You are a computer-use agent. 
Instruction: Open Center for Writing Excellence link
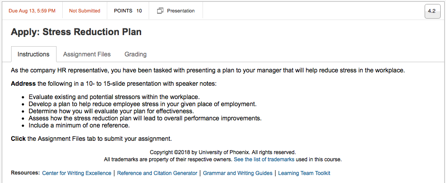(77, 173)
